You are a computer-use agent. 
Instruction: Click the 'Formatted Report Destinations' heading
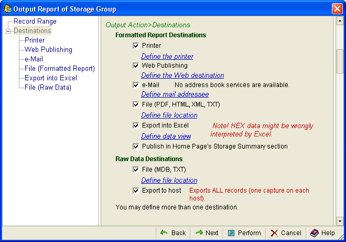coord(160,35)
